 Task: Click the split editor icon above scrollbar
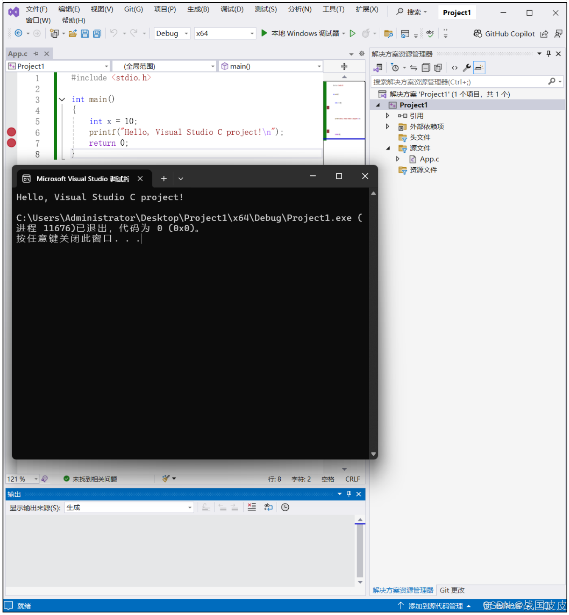[344, 66]
